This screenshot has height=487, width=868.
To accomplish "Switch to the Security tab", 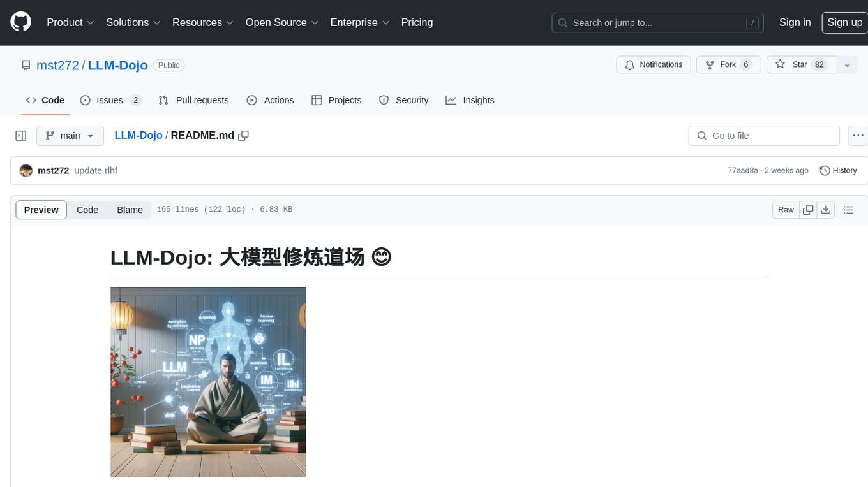I will tap(403, 100).
